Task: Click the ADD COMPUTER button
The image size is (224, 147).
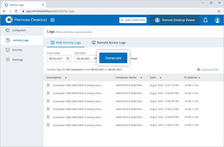Action: click(133, 20)
